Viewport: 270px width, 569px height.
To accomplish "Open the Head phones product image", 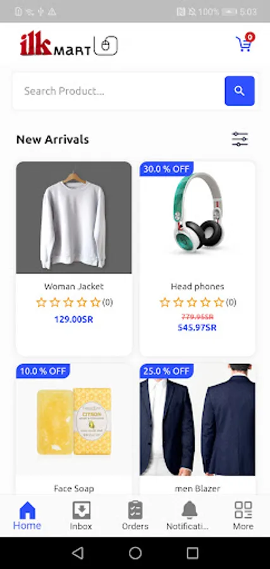I will 197,217.
